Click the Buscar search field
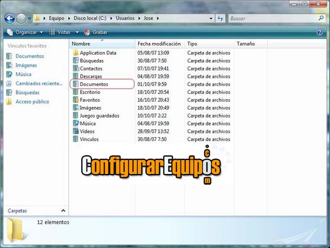 [x=274, y=19]
